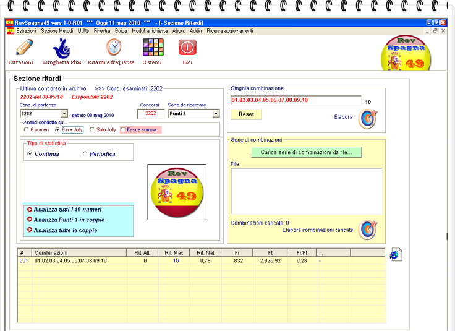The image size is (455, 331).
Task: Select the Continua statistic radio button
Action: tap(29, 153)
